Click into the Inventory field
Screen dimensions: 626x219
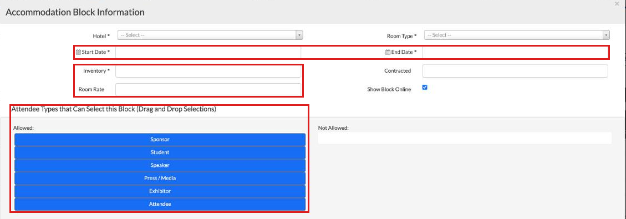point(208,71)
